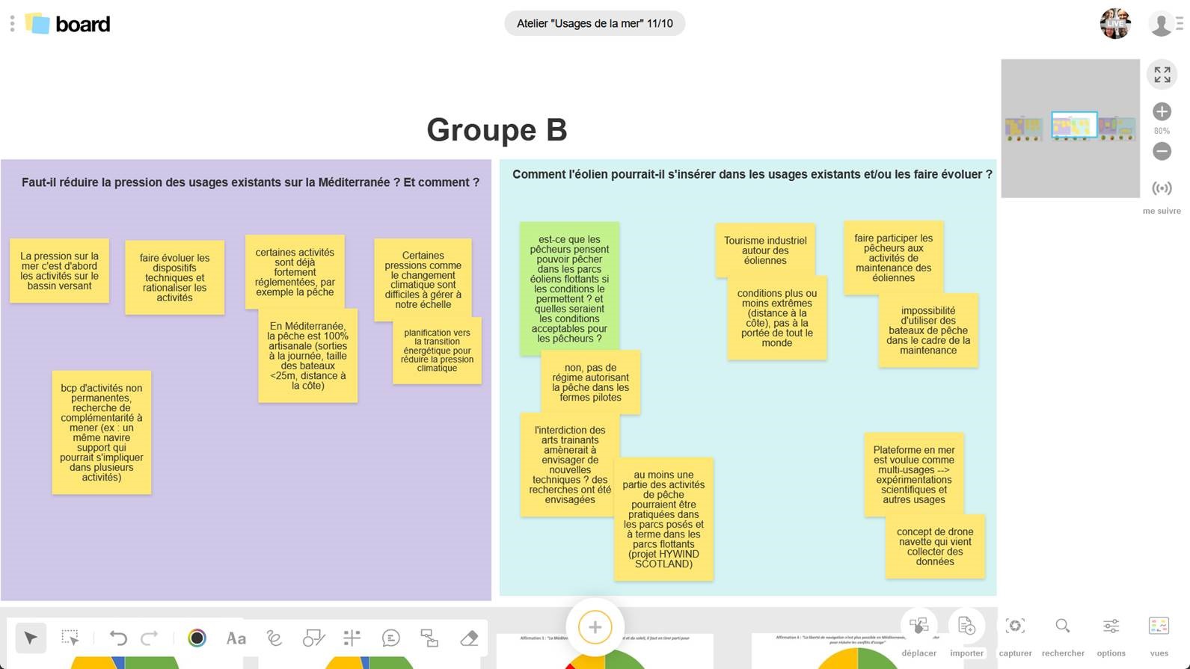
Task: Select the arrow pointer tool
Action: (x=31, y=638)
